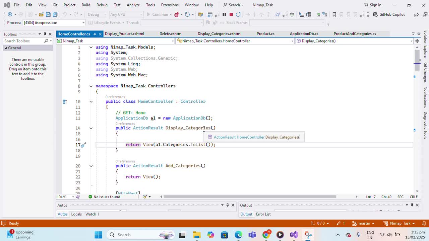
Task: Collapse the HomeController class code region
Action: coord(91,101)
